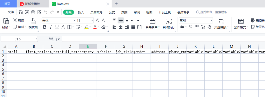Click the Merge and Center (合并居中) icon

click(153, 21)
